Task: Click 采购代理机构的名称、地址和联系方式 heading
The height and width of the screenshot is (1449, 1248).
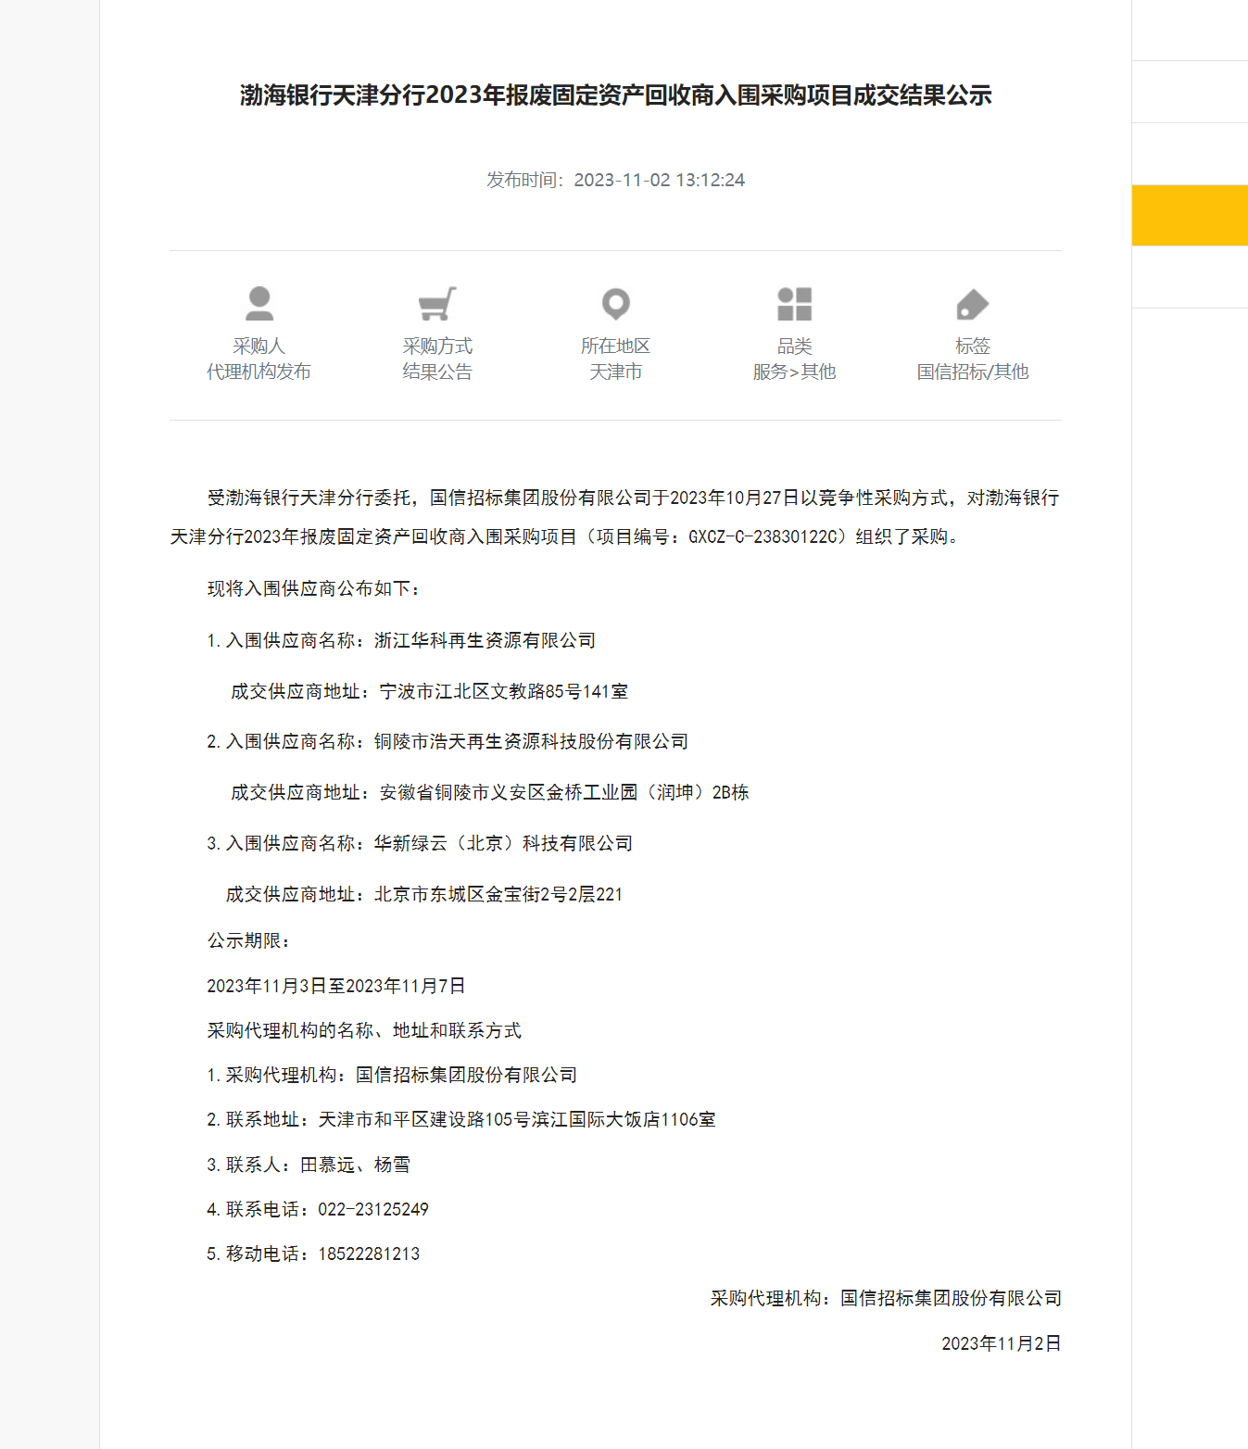Action: (364, 1030)
